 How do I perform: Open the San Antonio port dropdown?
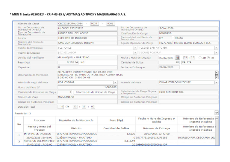pyautogui.click(x=216, y=48)
